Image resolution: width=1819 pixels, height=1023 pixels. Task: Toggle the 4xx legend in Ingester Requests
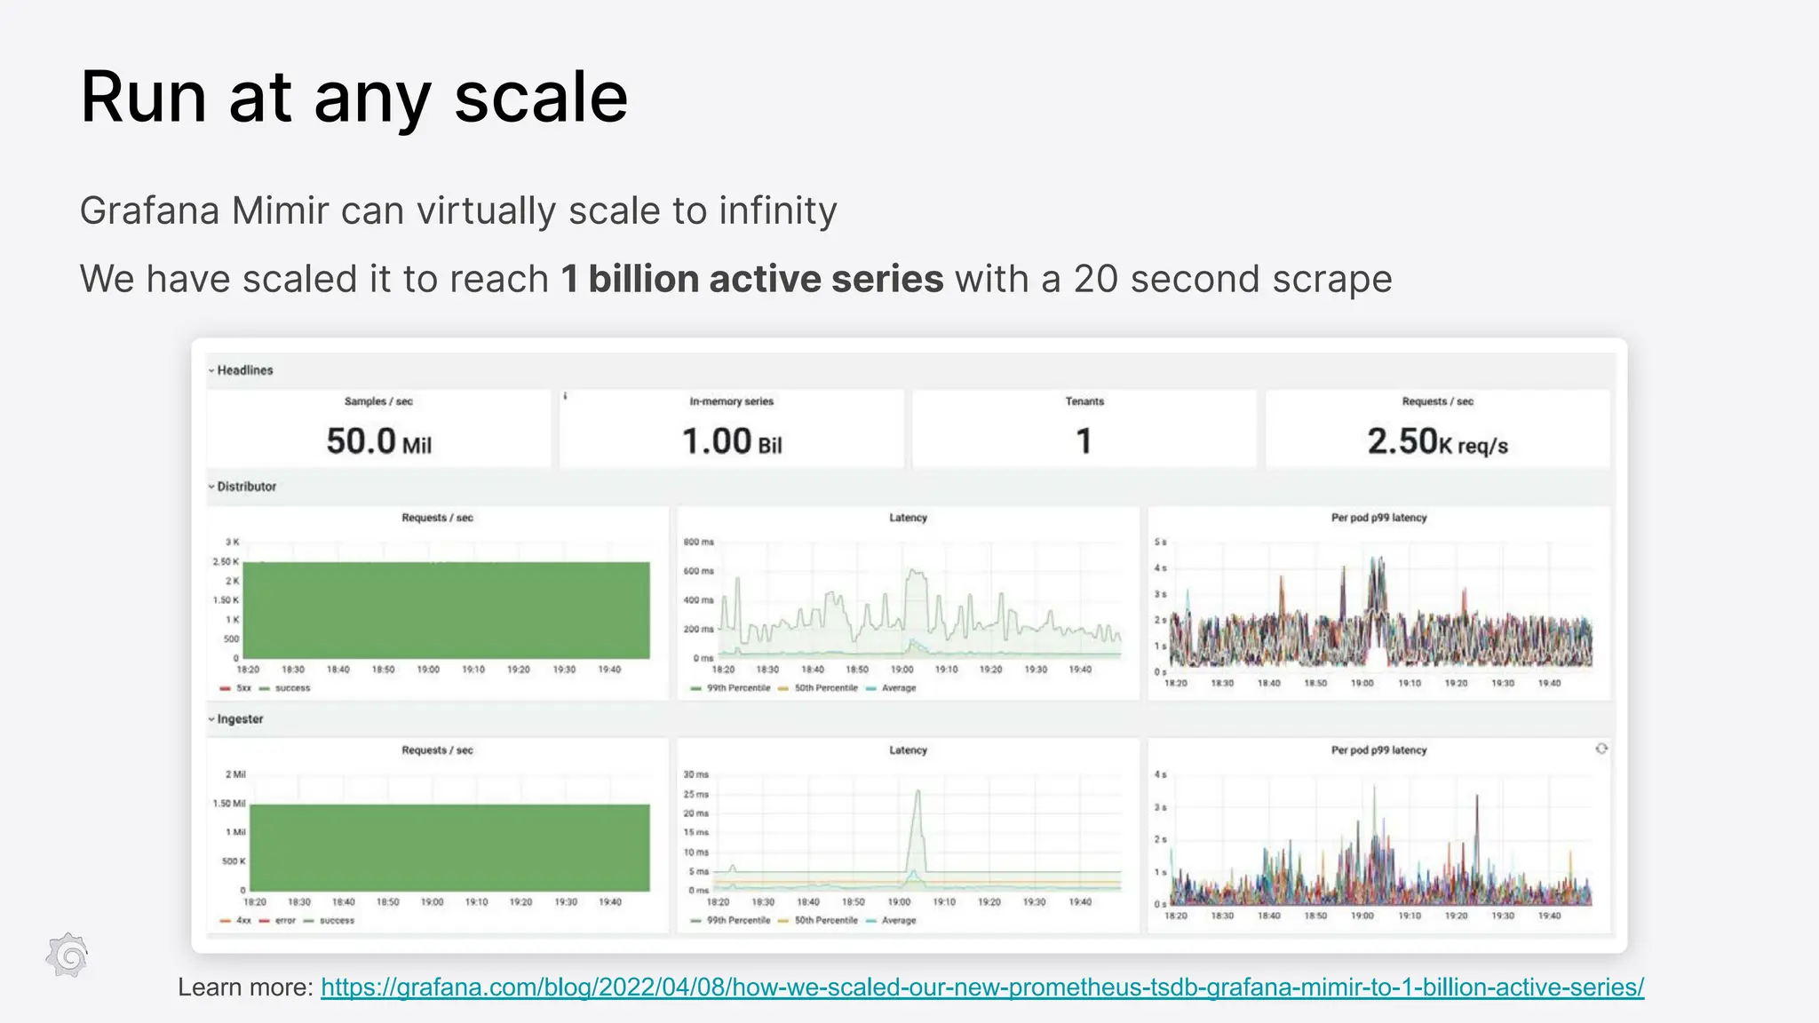tap(235, 921)
